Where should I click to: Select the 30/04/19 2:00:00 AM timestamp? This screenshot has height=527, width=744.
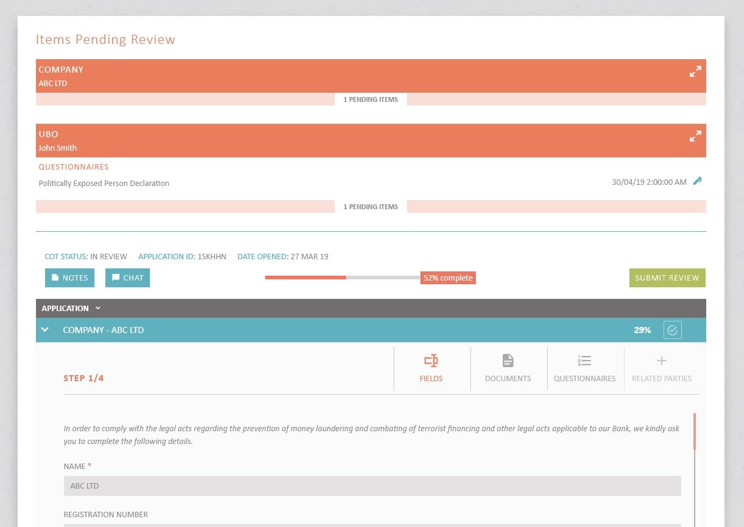pyautogui.click(x=649, y=182)
